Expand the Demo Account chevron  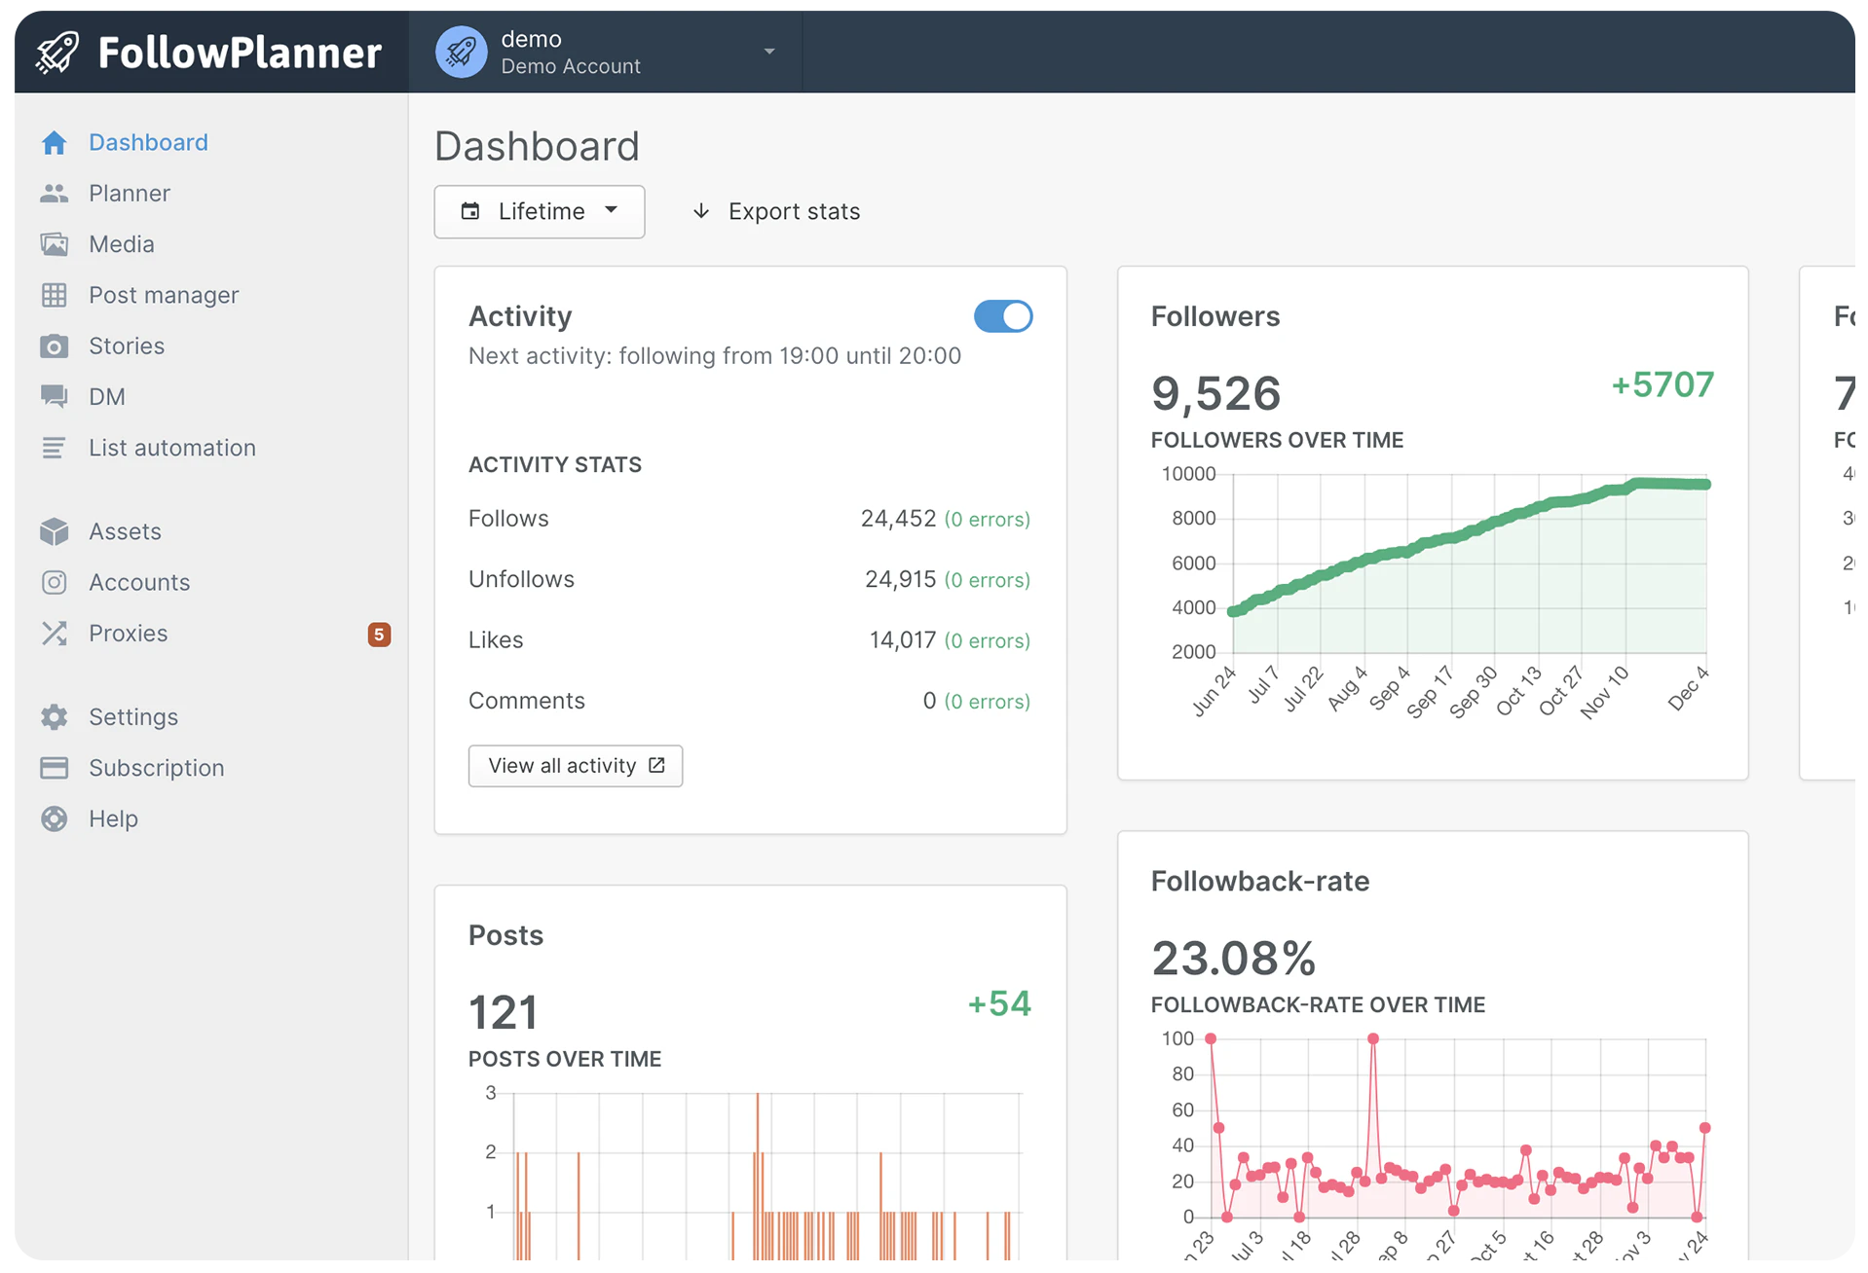(x=768, y=52)
